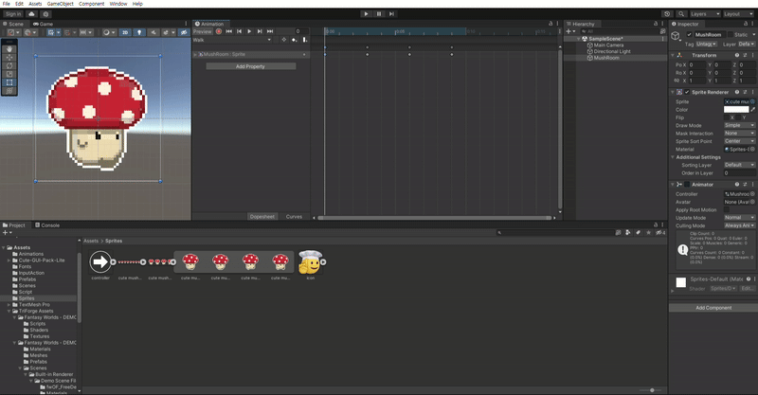Open the Walk clip dropdown

pos(232,40)
